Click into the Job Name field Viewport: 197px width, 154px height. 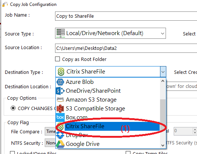pos(126,16)
